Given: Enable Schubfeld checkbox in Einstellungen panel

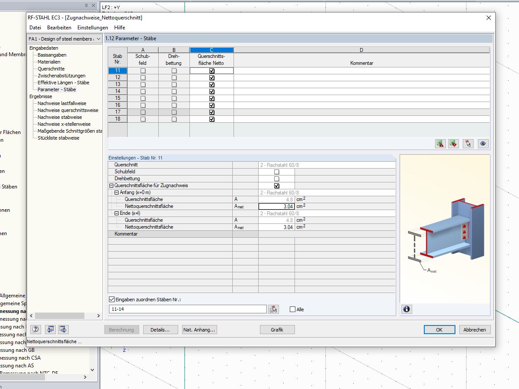Looking at the screenshot, I should tap(277, 172).
